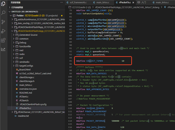Open the Search view in activity bar
Viewport: 175px width, 130px height.
(3, 13)
